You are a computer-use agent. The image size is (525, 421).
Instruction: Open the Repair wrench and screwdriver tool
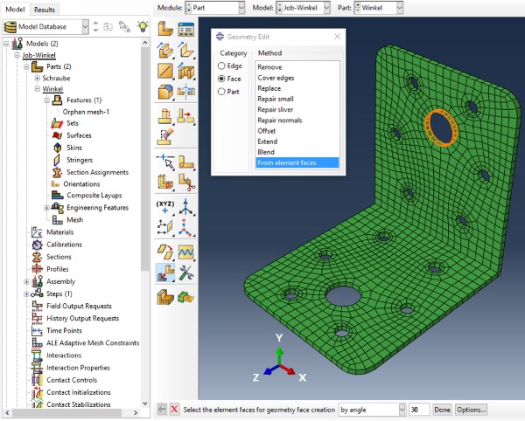[186, 273]
